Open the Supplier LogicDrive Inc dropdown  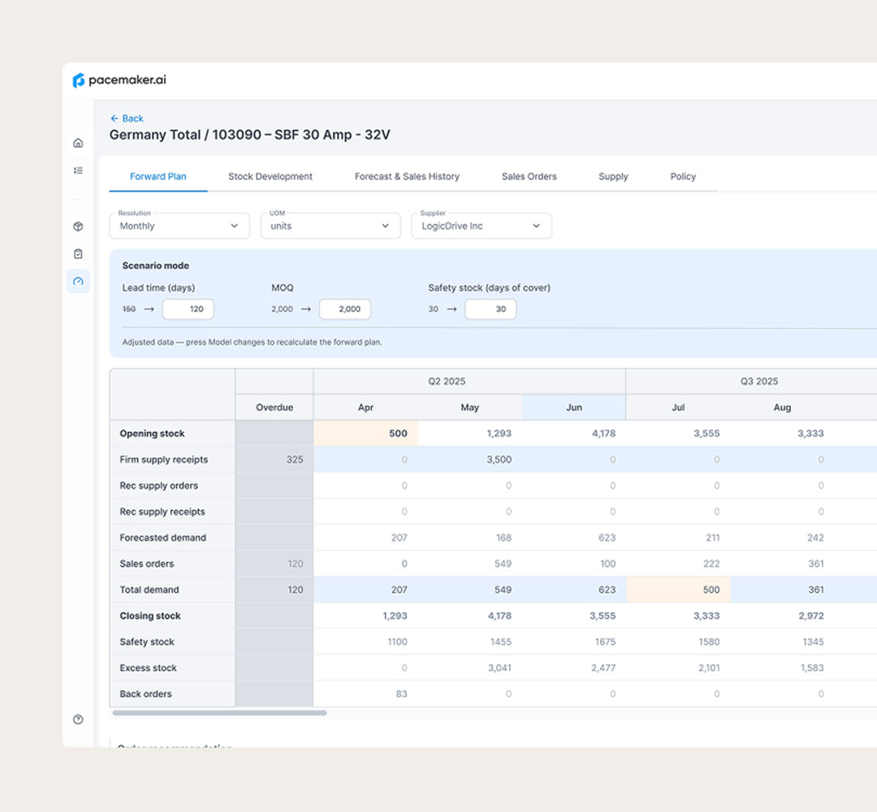point(481,226)
